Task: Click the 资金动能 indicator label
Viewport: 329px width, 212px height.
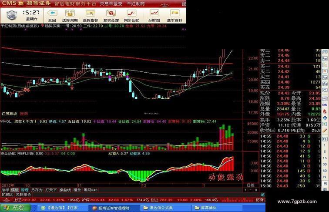Action: [8, 153]
